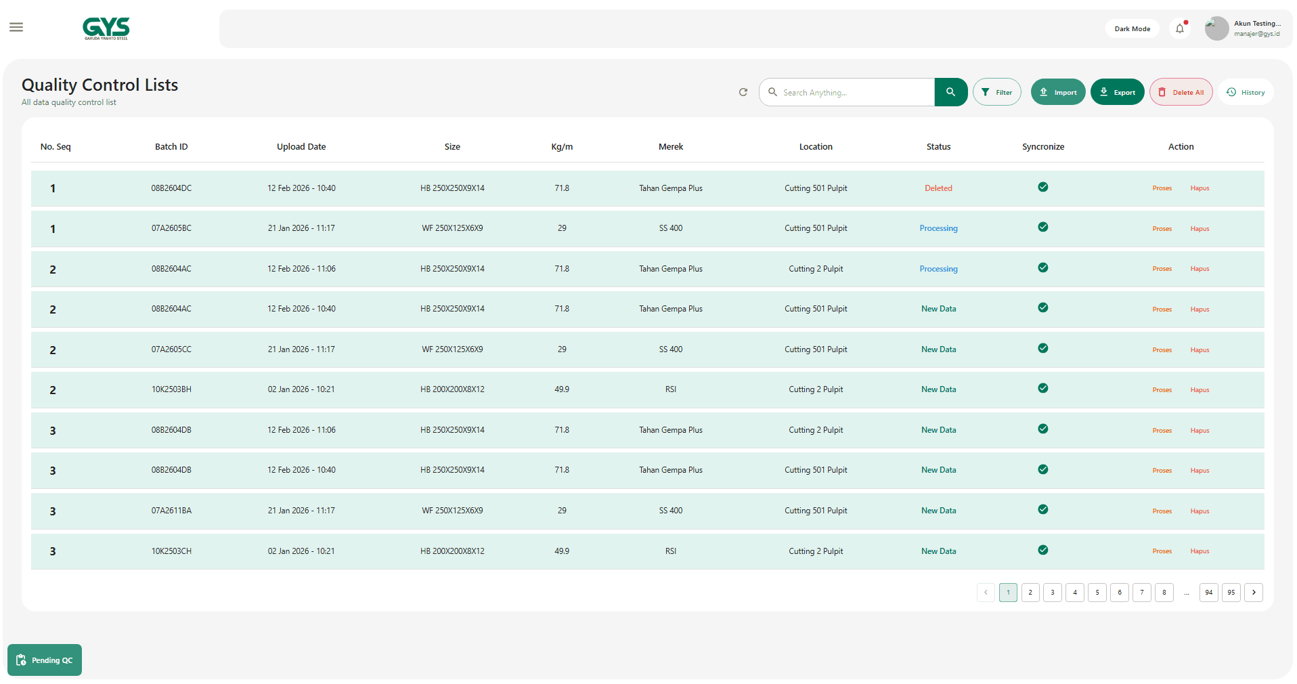Viewport: 1297px width, 684px height.
Task: Open the Filter options
Action: click(x=996, y=92)
